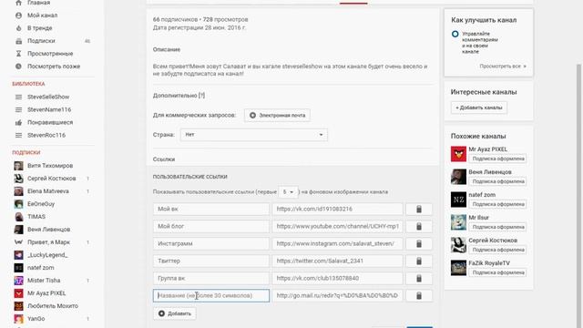583x328 pixels.
Task: Open the links count dropdown showing 5
Action: [x=288, y=192]
